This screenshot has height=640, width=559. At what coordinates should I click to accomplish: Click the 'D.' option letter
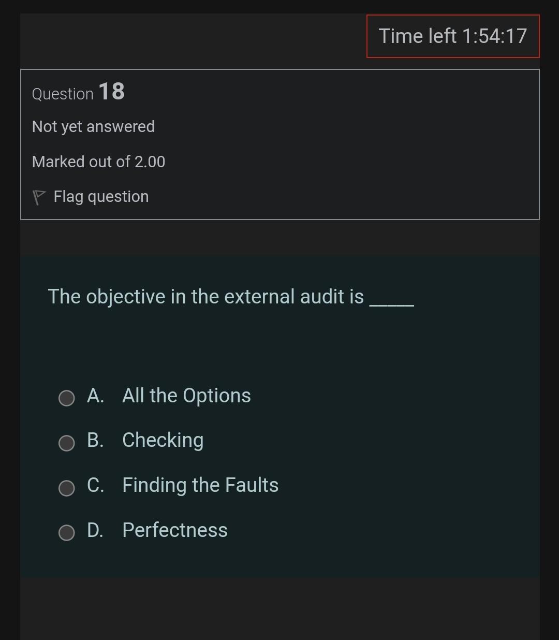point(96,530)
